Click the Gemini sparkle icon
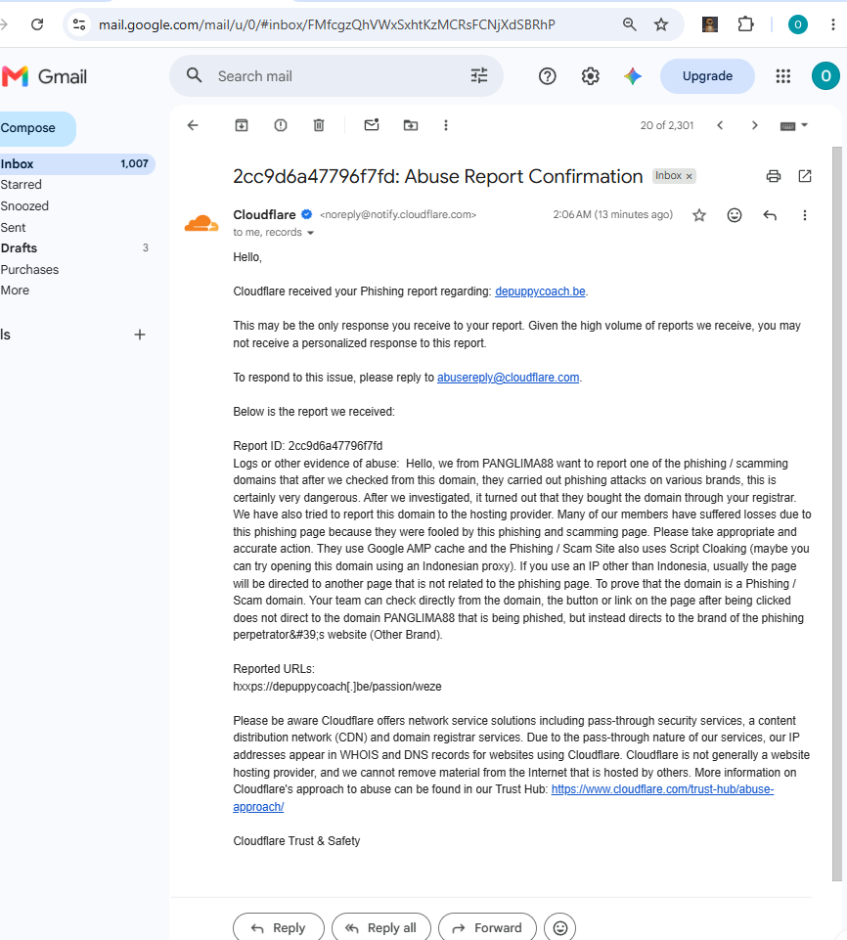This screenshot has width=847, height=940. point(633,76)
